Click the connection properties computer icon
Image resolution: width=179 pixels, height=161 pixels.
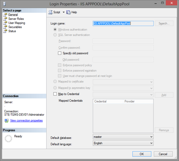tap(6, 120)
